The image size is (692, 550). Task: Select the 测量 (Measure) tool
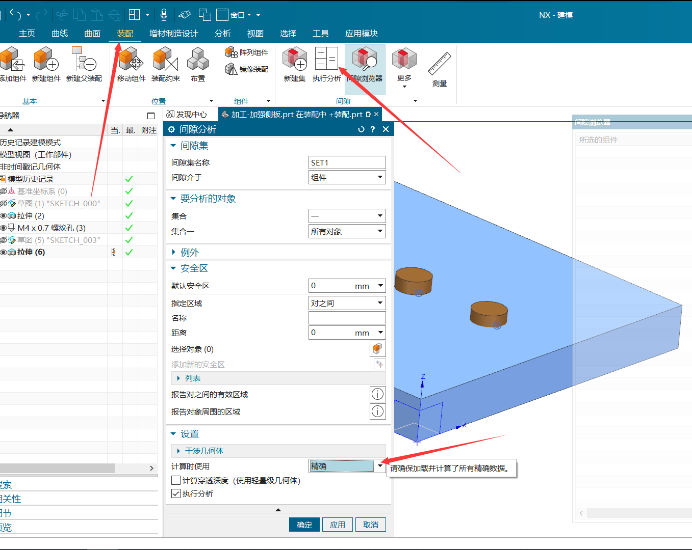pyautogui.click(x=439, y=65)
